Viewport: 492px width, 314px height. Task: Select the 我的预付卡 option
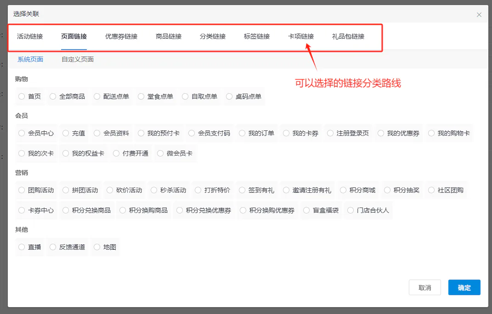[x=141, y=133]
